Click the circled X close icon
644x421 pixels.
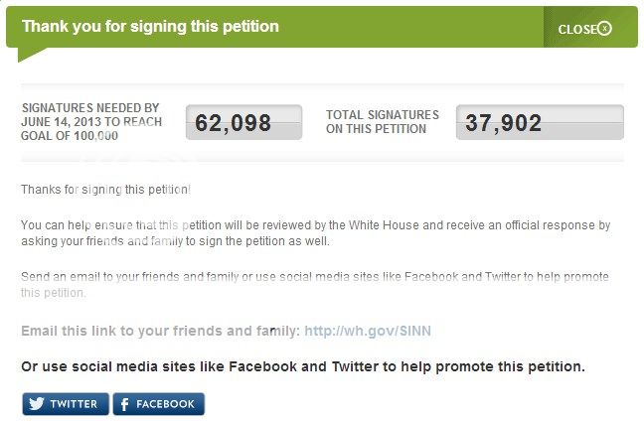pyautogui.click(x=604, y=29)
